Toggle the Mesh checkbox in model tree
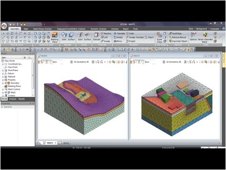Image resolution: width=226 pixels, height=170 pixels. pyautogui.click(x=6, y=93)
